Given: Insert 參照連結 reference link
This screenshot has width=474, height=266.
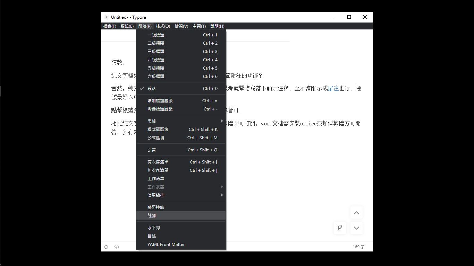Looking at the screenshot, I should (x=181, y=207).
